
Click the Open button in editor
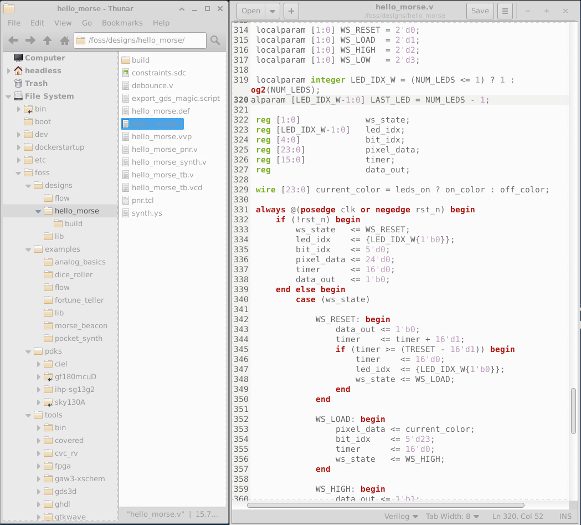251,11
